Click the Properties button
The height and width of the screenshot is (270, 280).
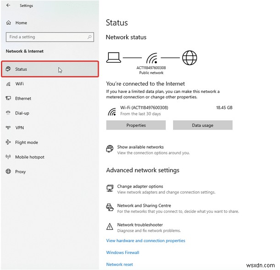point(136,125)
